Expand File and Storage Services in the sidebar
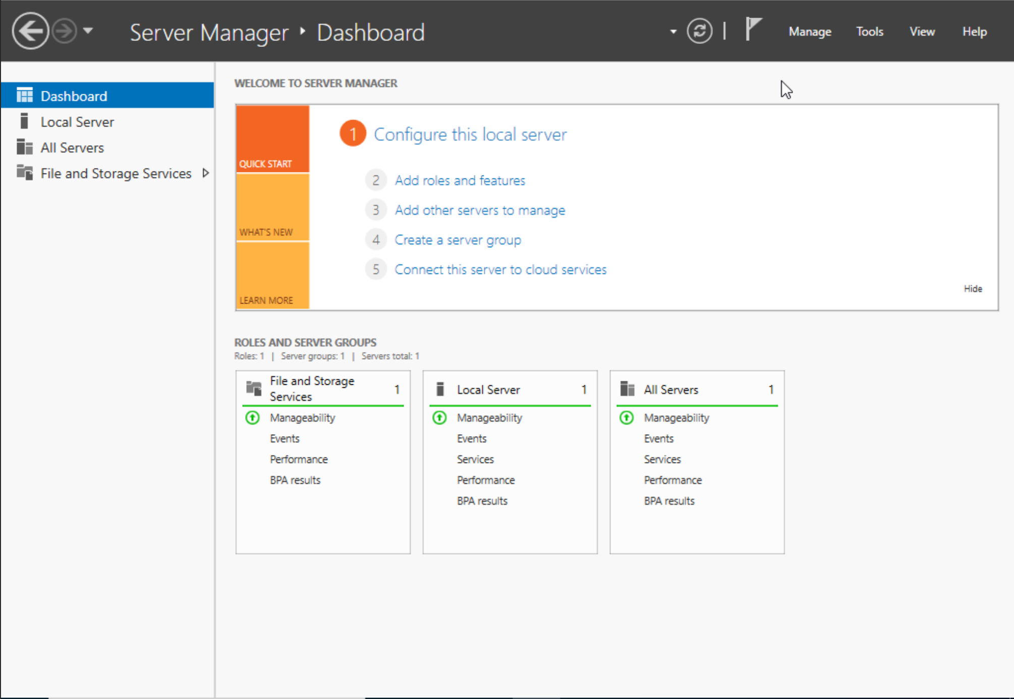 click(x=206, y=173)
